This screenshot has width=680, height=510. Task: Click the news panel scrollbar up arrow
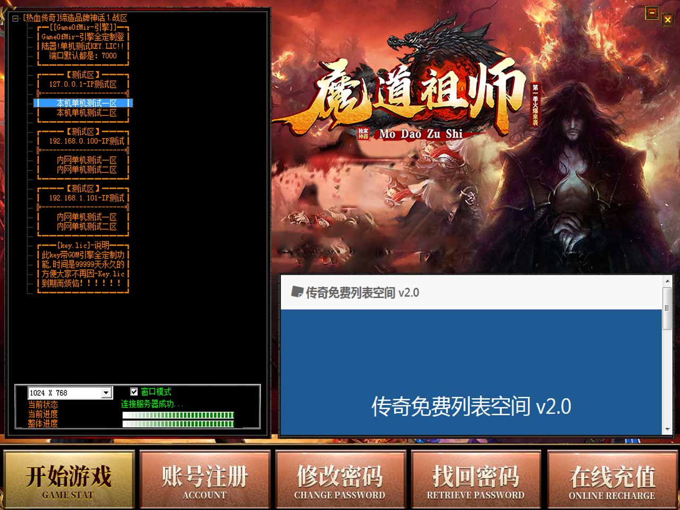pyautogui.click(x=667, y=280)
